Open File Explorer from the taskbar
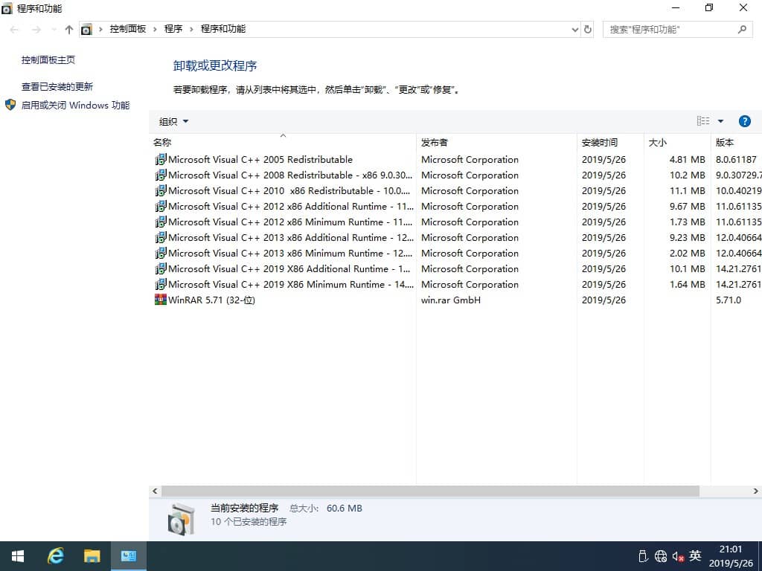Screen dimensions: 762x571 pos(92,555)
